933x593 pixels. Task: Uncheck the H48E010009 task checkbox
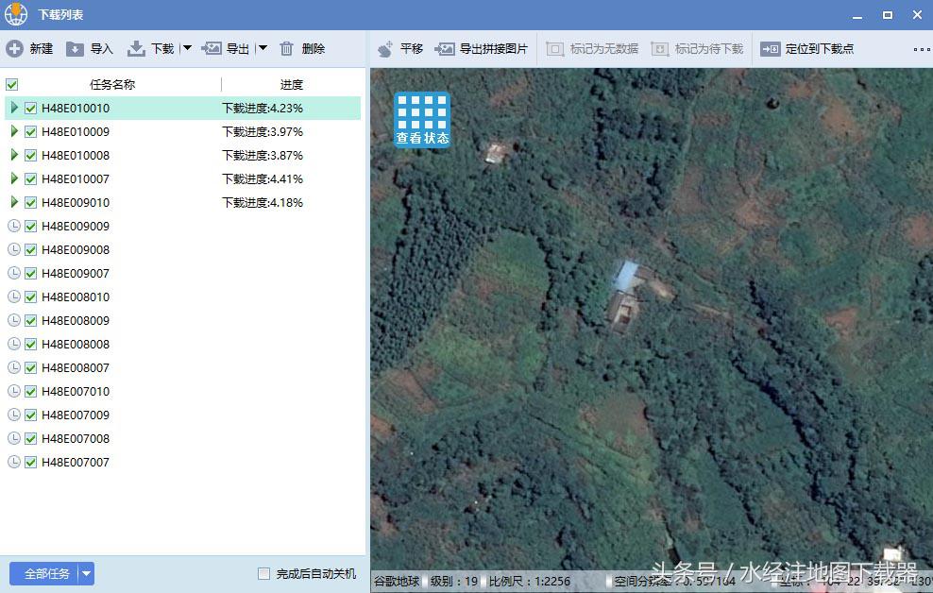pos(31,132)
